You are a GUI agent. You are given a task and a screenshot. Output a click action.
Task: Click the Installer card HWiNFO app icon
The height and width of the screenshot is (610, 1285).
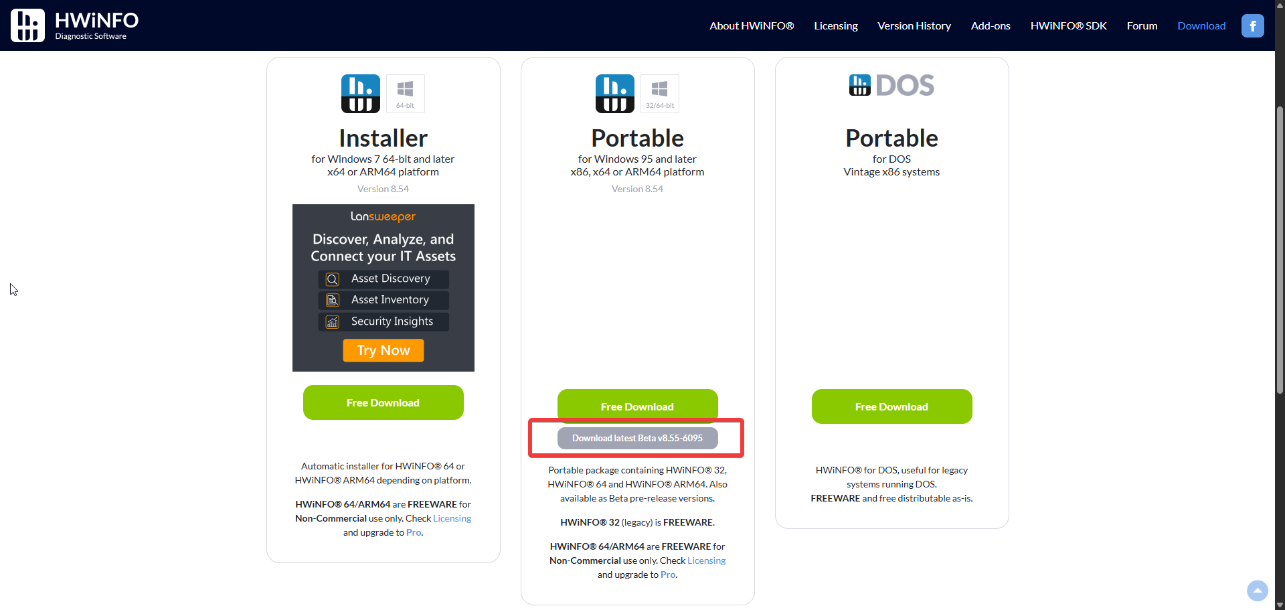tap(361, 94)
